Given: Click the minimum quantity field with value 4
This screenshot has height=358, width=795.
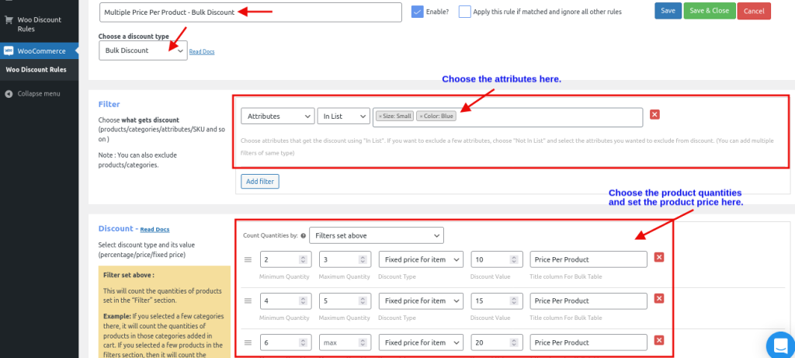Looking at the screenshot, I should click(x=286, y=301).
